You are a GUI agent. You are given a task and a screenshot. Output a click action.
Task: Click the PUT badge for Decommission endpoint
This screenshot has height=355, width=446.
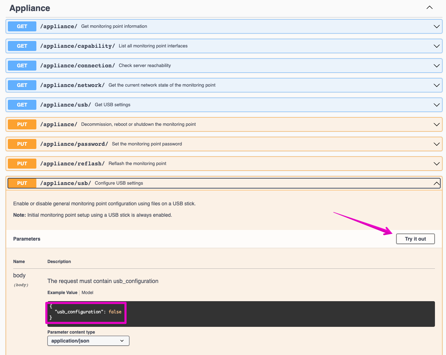tap(22, 124)
